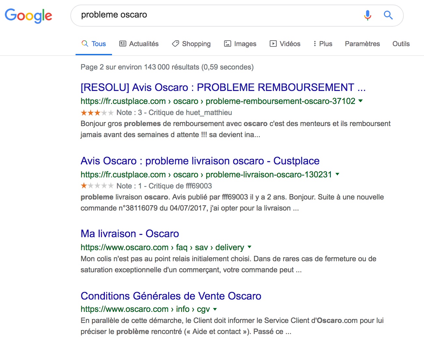Click the picture icon beside Images
This screenshot has width=424, height=347.
(x=228, y=44)
